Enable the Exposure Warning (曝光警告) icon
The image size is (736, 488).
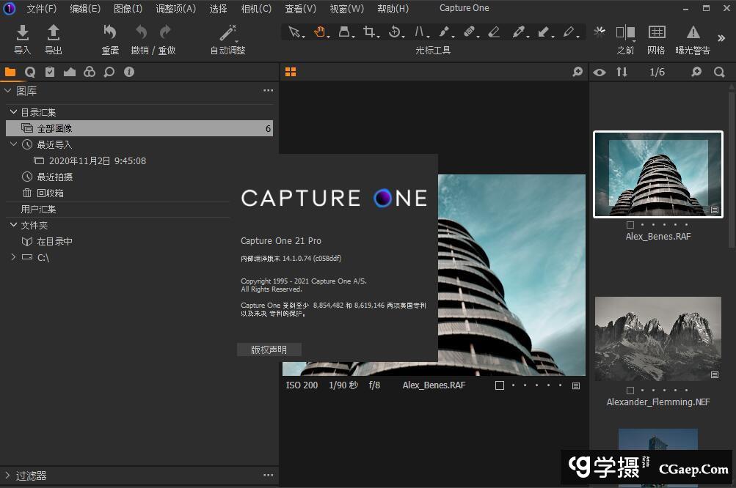pyautogui.click(x=693, y=32)
